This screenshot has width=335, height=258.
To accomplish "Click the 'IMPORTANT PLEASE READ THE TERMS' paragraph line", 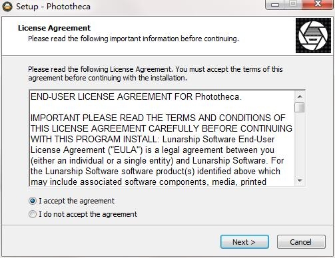I will 158,118.
